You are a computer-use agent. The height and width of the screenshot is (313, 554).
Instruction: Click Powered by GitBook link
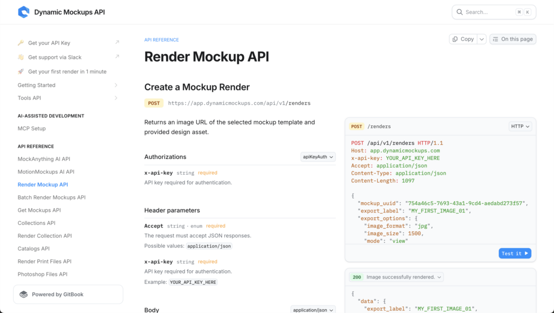pyautogui.click(x=68, y=294)
